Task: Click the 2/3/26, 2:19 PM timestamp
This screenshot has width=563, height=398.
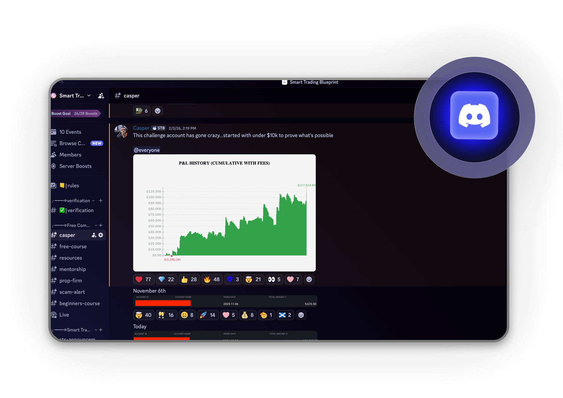Action: [x=182, y=128]
